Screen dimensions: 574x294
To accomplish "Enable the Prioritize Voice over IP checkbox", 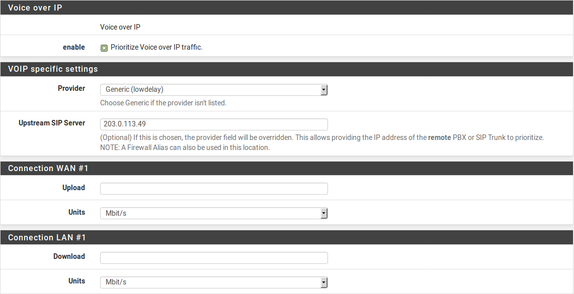I will point(104,48).
